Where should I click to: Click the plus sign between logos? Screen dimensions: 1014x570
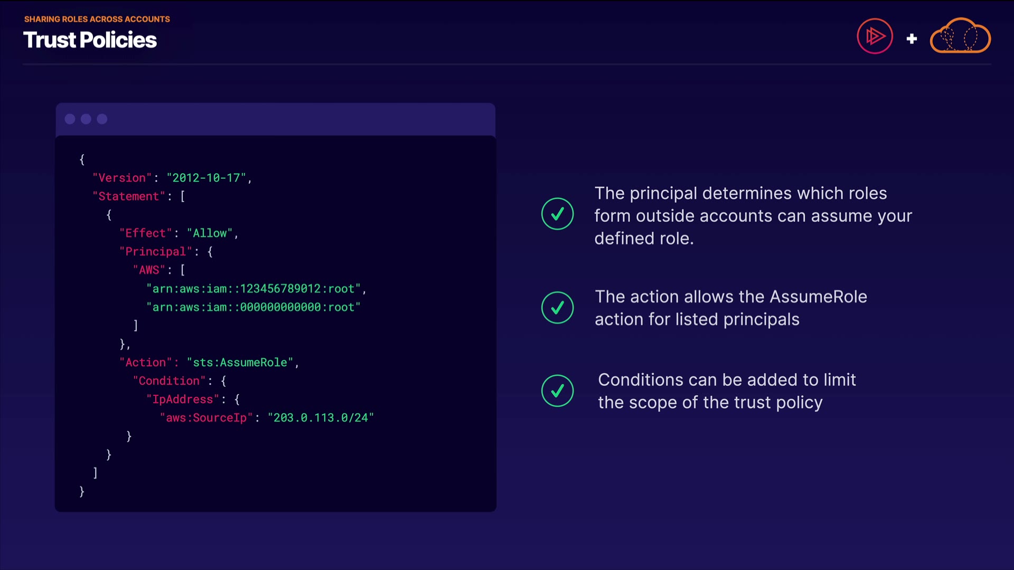(x=912, y=39)
